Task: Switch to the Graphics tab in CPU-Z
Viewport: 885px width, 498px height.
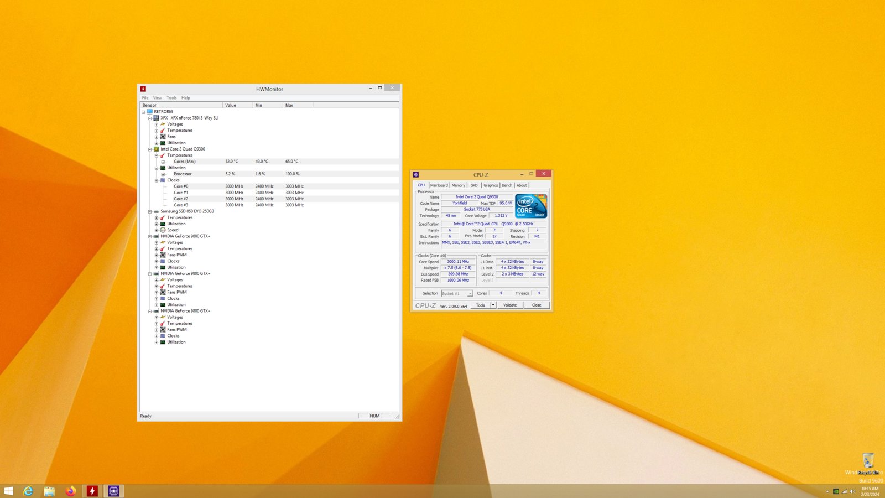Action: pyautogui.click(x=491, y=185)
